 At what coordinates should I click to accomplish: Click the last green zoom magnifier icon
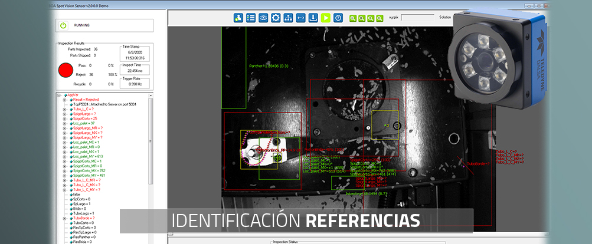[x=381, y=18]
